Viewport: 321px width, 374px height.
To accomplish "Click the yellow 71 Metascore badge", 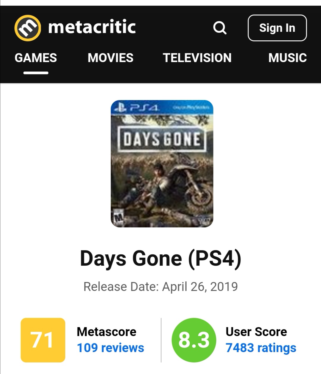I will click(43, 340).
